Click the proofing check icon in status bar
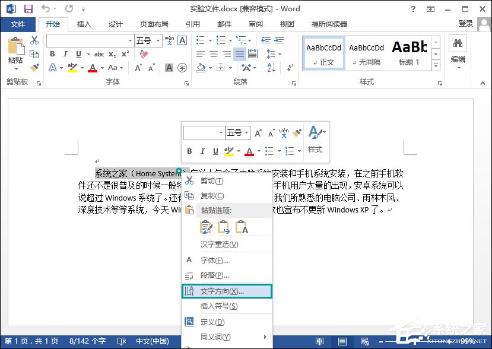492x349 pixels. pos(121,341)
